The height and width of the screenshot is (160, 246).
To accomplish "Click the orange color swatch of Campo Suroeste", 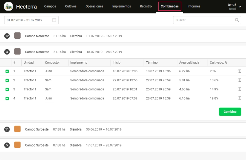I will click(17, 129).
